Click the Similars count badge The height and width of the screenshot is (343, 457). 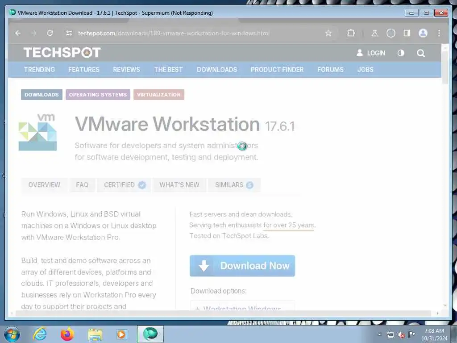(x=249, y=185)
